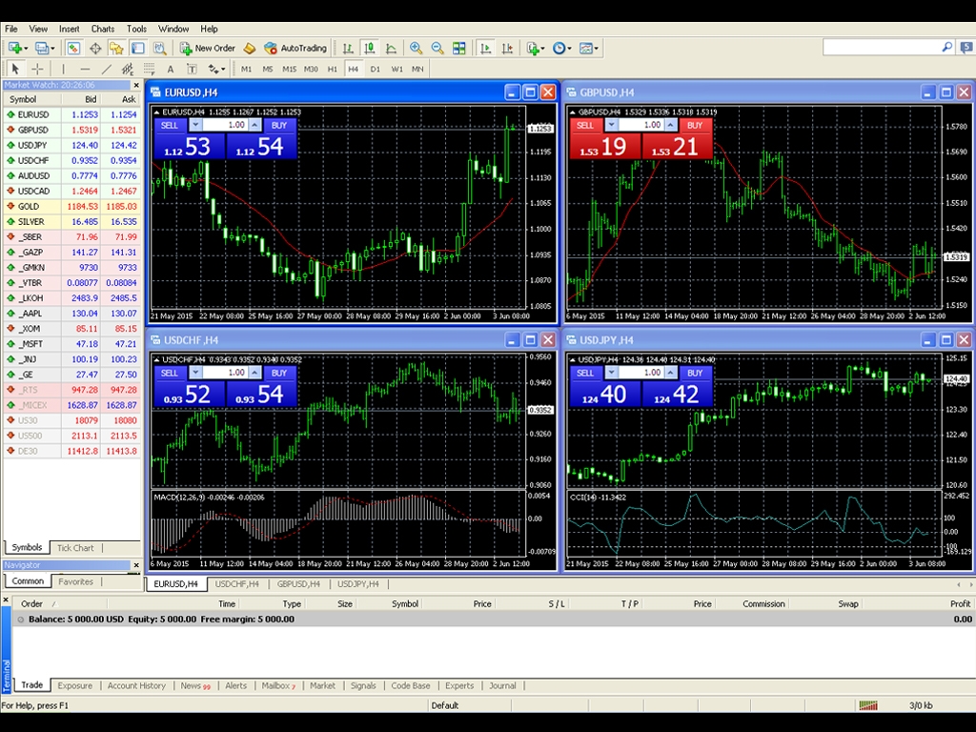Switch to D1 timeframe
The width and height of the screenshot is (976, 732).
(x=375, y=69)
